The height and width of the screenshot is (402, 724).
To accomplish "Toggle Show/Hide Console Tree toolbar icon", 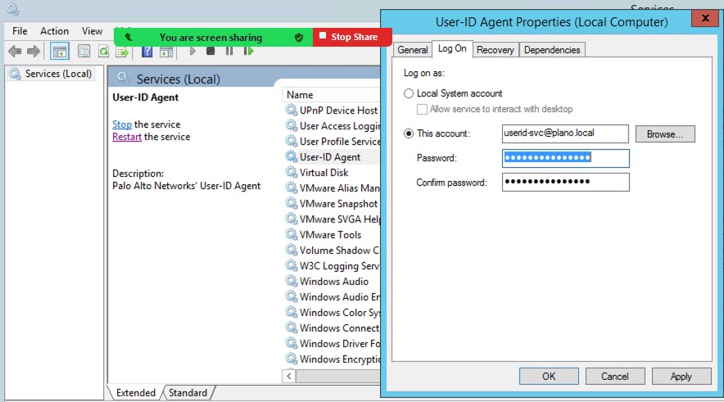I will point(60,52).
